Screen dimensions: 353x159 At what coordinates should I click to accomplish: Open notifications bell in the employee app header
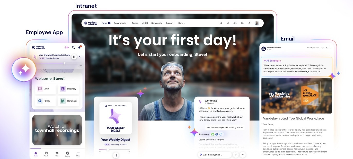pos(80,47)
